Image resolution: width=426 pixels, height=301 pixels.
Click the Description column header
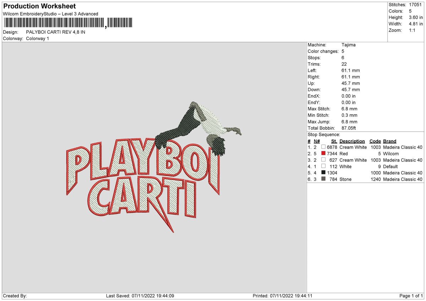pyautogui.click(x=352, y=141)
